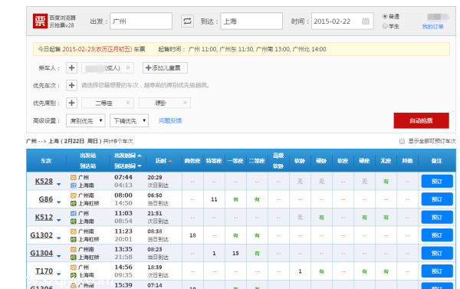Image resolution: width=460 pixels, height=289 pixels.
Task: Open the calendar date picker icon
Action: tap(366, 21)
